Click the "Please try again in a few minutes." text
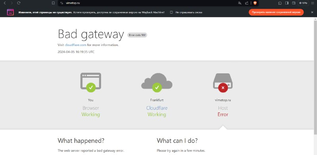Viewport: 317px width, 155px height. coord(181,151)
